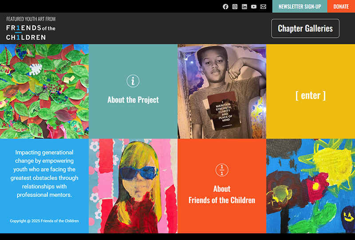Click the Friends of the Children logo
Screen dimensions: 355x240
pos(31,32)
